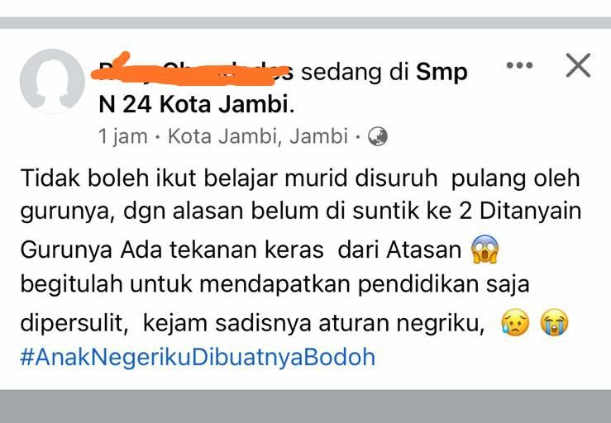Click the loudly crying face emoji

554,322
